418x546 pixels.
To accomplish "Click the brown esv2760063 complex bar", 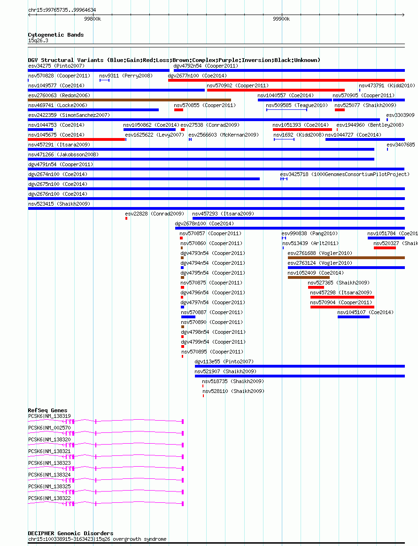I will [x=130, y=100].
